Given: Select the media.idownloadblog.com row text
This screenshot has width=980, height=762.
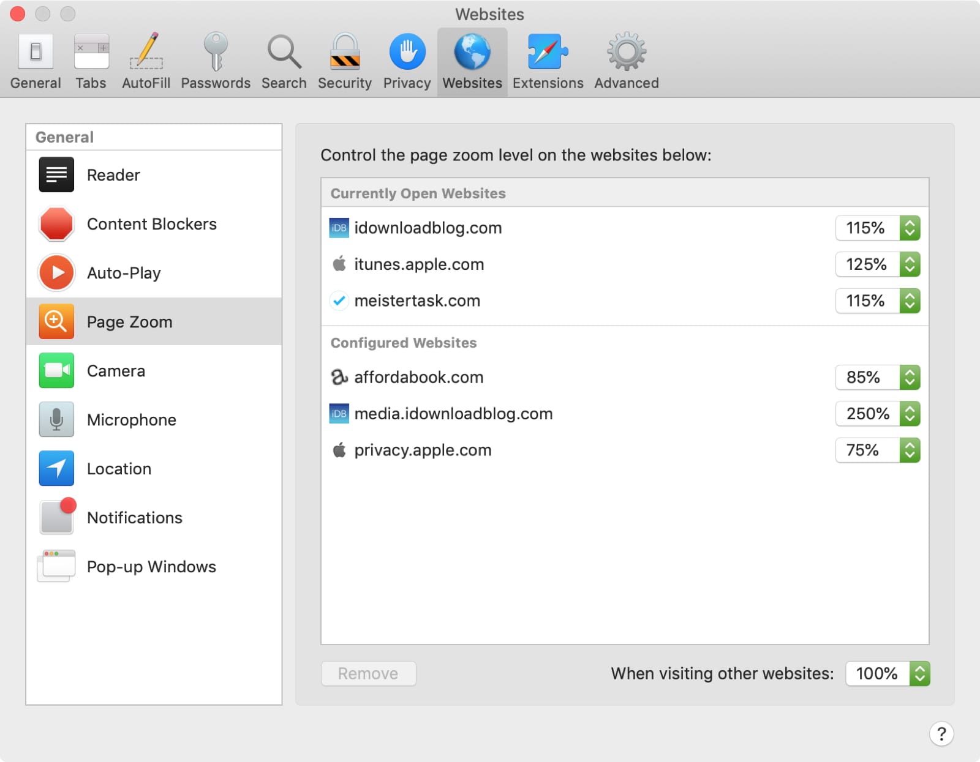Looking at the screenshot, I should click(453, 414).
